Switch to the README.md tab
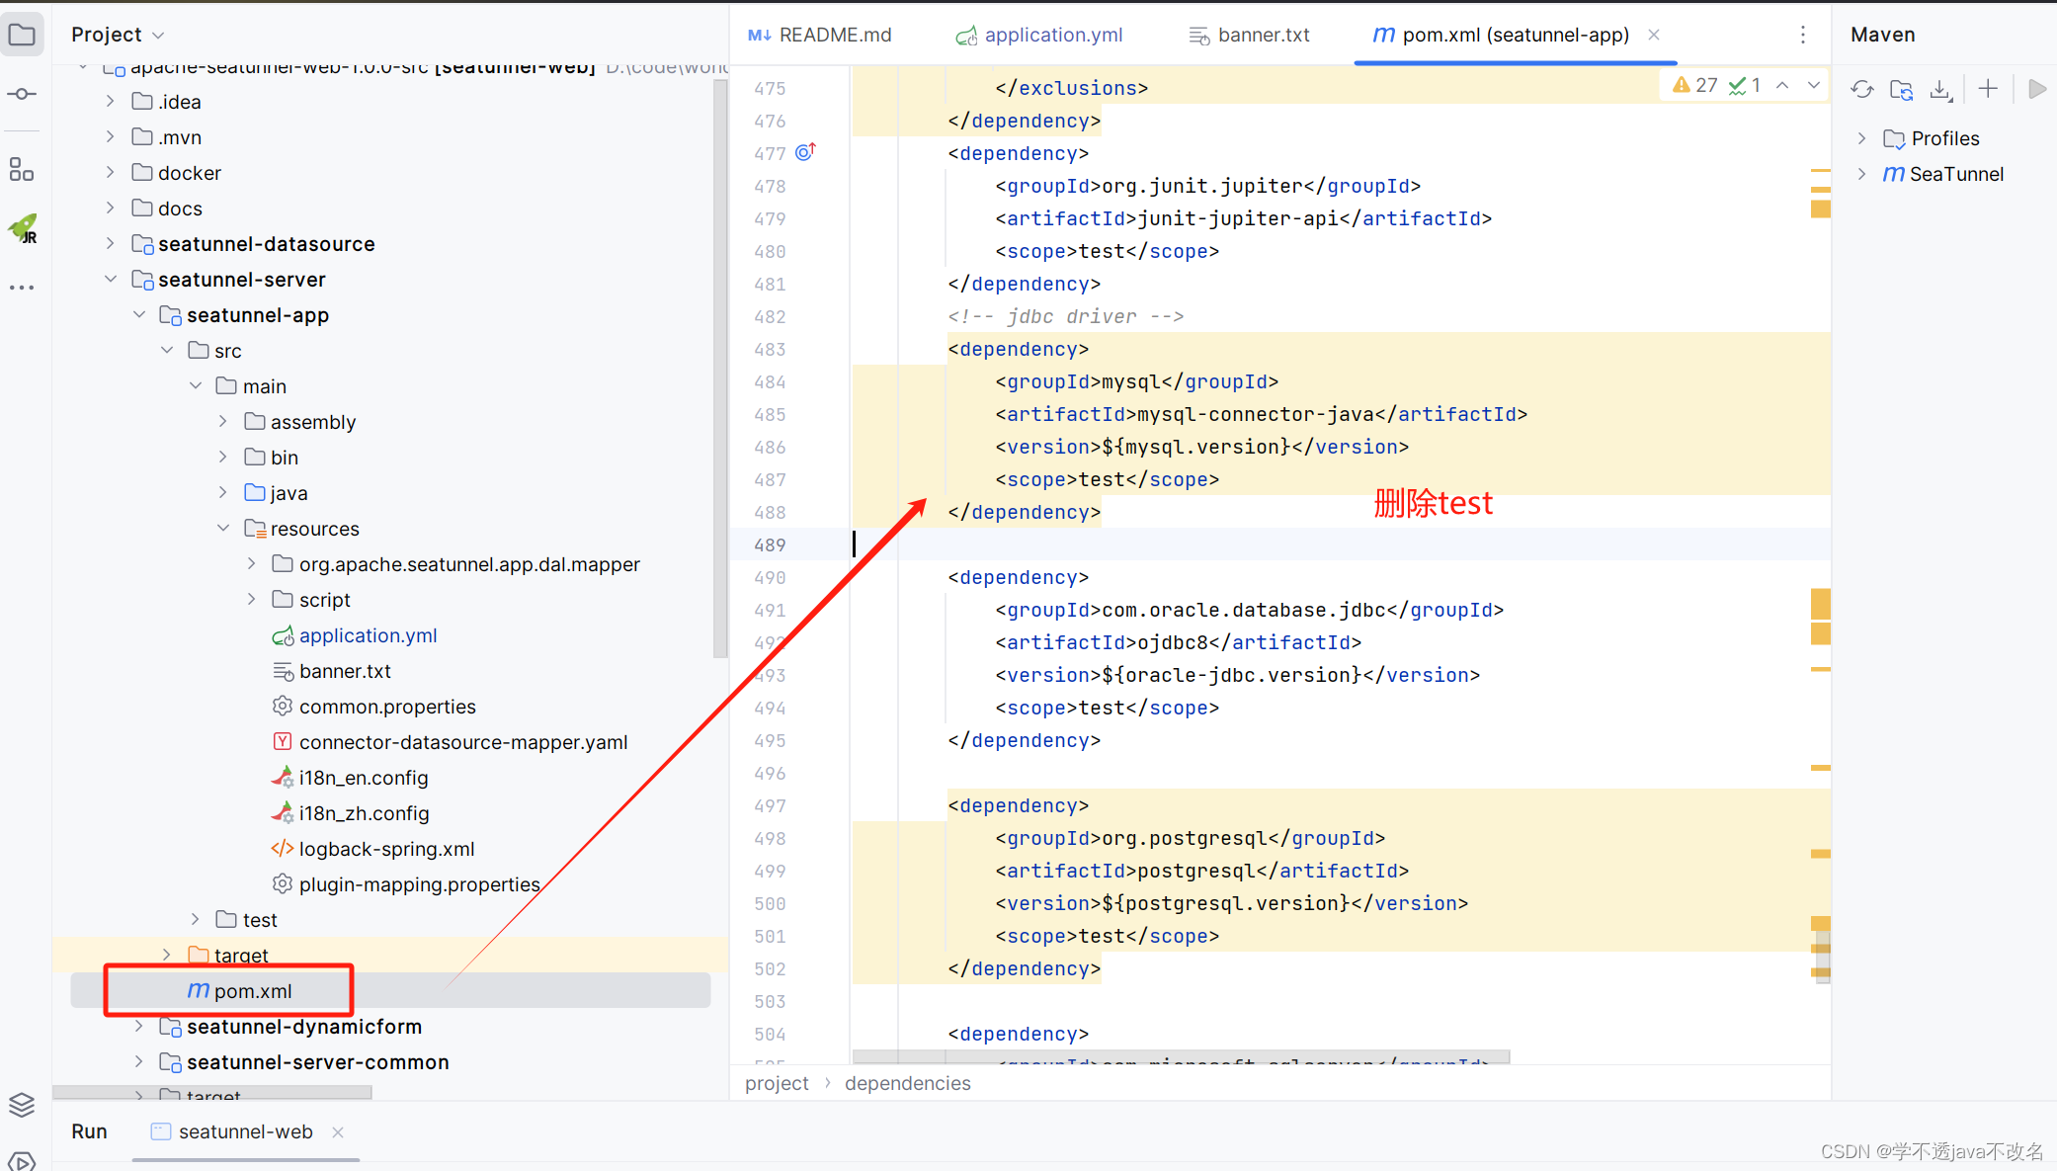The width and height of the screenshot is (2057, 1171). (835, 35)
